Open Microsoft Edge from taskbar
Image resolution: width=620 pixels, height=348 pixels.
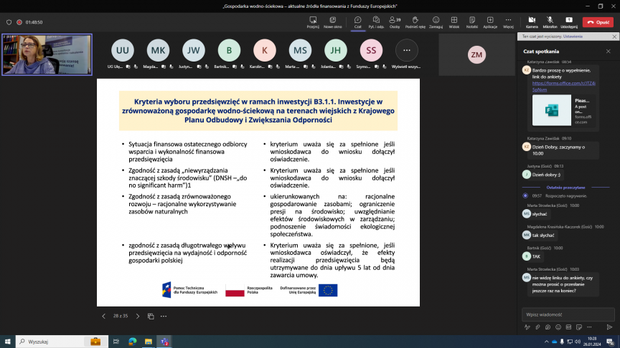point(133,342)
